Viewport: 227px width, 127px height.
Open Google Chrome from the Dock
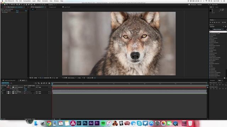49,123
